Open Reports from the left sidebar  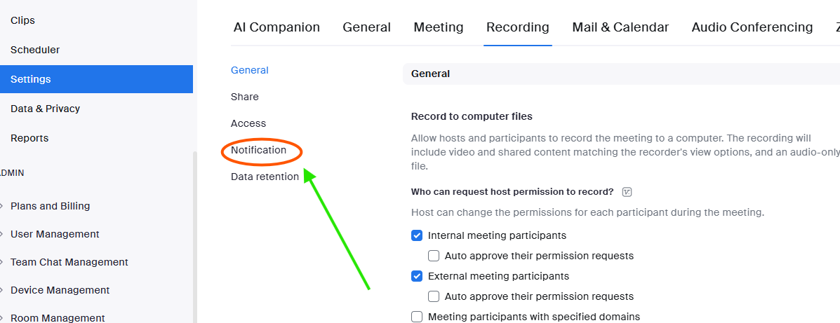click(28, 138)
